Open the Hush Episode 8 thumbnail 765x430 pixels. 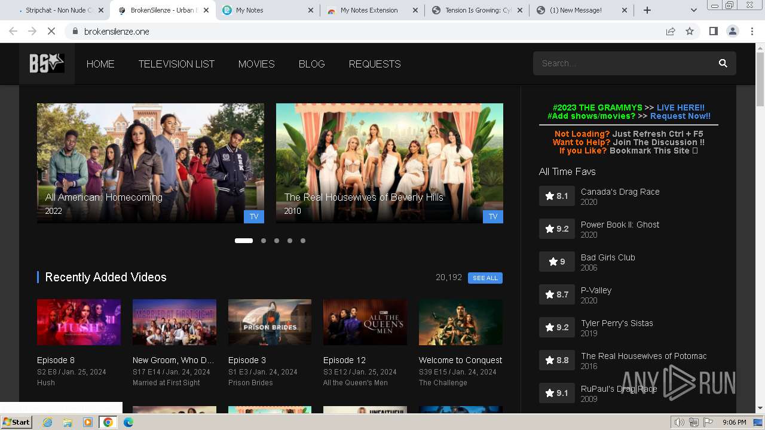tap(79, 322)
